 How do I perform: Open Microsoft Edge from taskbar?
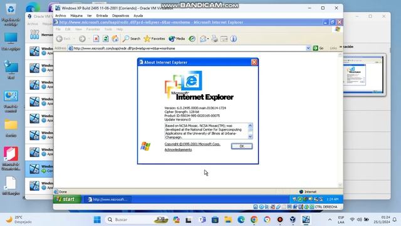(x=241, y=220)
